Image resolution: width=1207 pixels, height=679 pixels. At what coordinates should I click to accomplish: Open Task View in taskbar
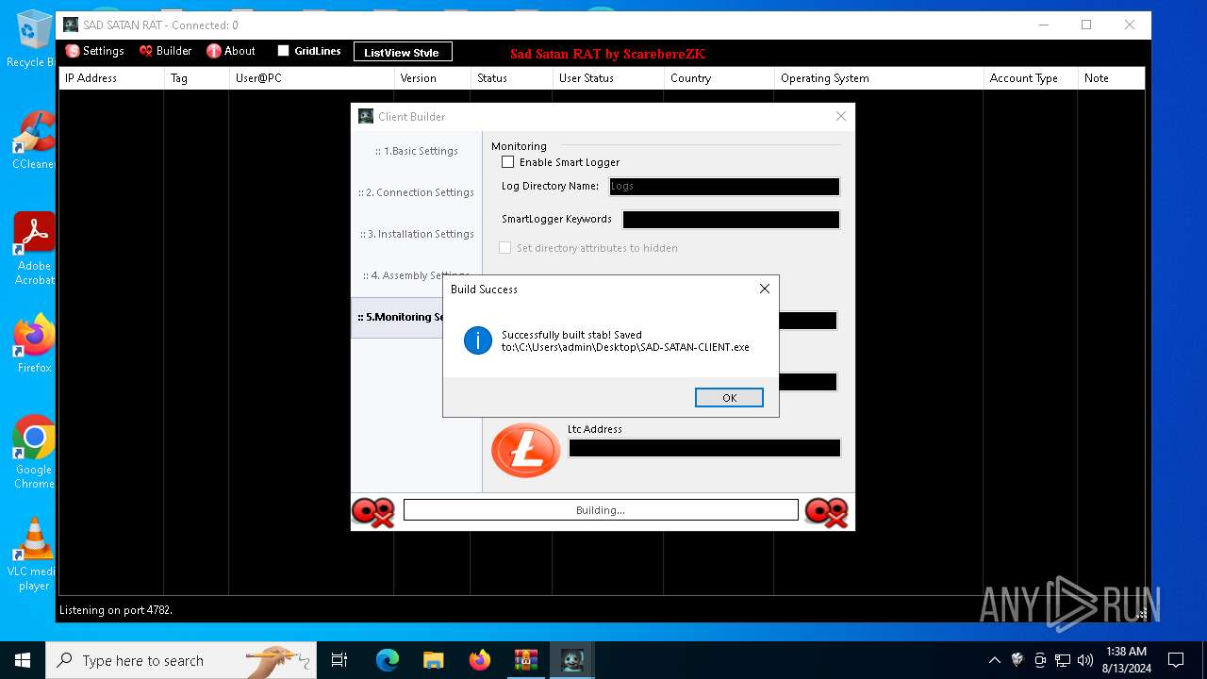tap(339, 660)
